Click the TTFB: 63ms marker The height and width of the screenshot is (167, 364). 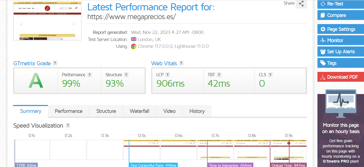click(26, 165)
